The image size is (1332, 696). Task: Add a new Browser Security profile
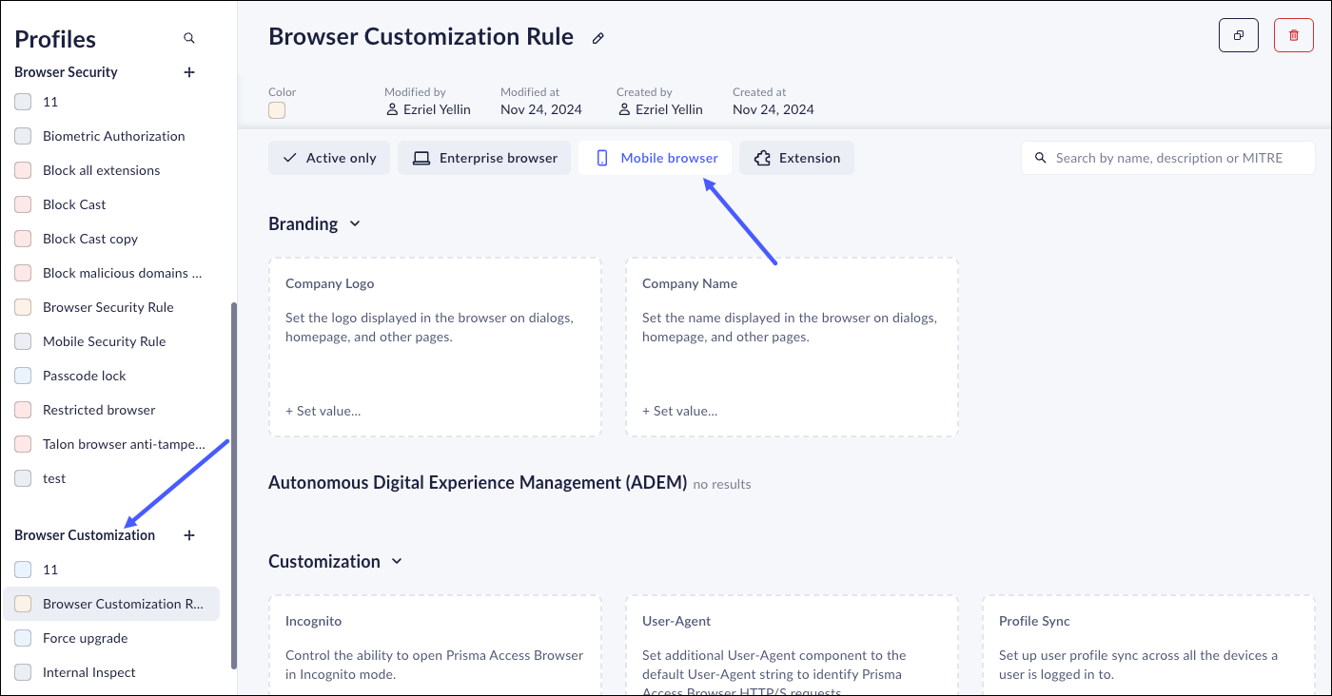pyautogui.click(x=189, y=72)
